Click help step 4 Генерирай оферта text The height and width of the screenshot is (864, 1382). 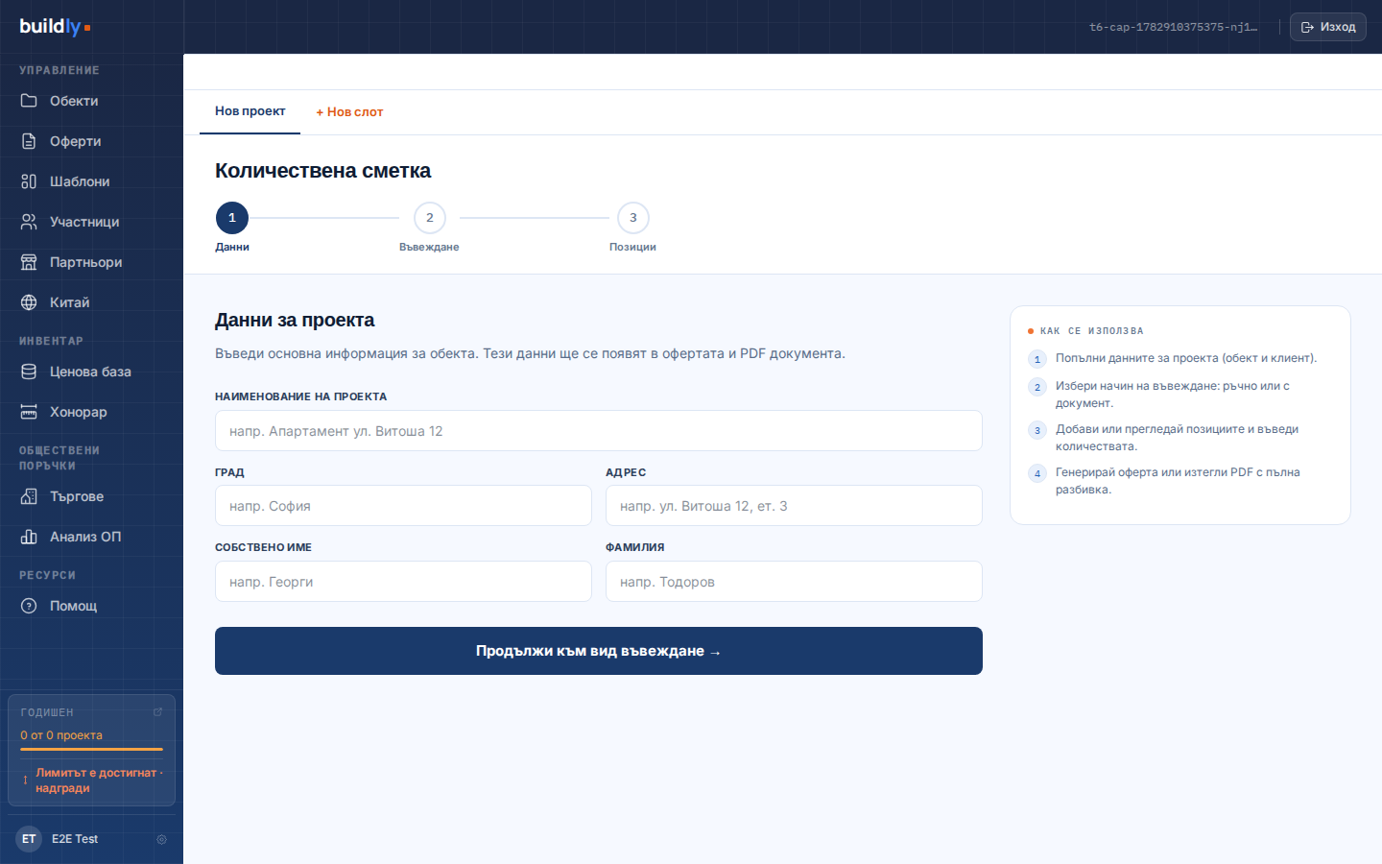pos(1178,481)
